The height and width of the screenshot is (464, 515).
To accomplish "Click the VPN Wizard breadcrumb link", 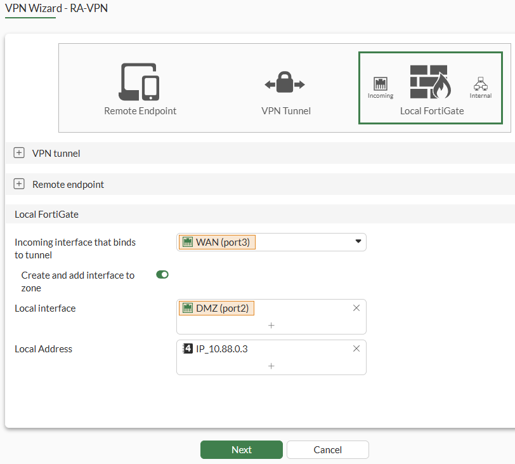I will 30,9.
